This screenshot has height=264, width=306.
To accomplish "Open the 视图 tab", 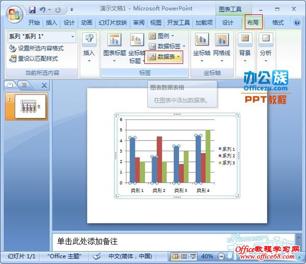I will click(x=156, y=22).
